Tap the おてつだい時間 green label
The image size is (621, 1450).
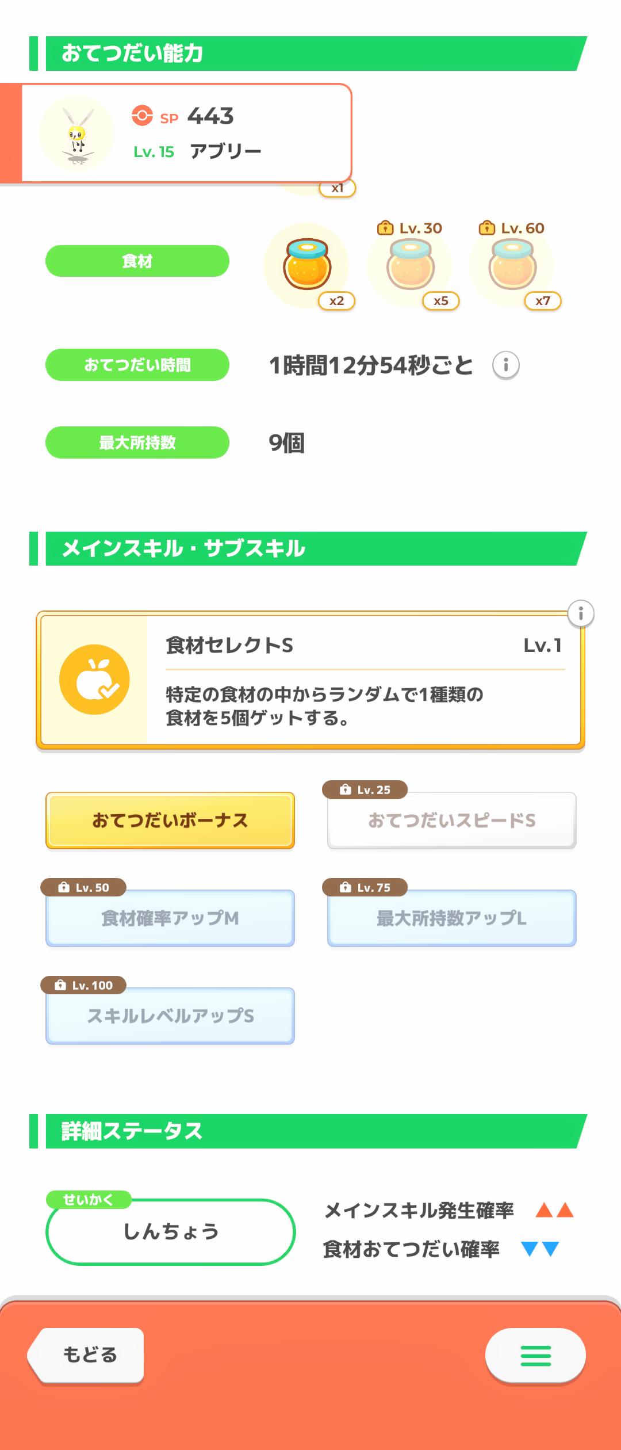click(x=137, y=365)
